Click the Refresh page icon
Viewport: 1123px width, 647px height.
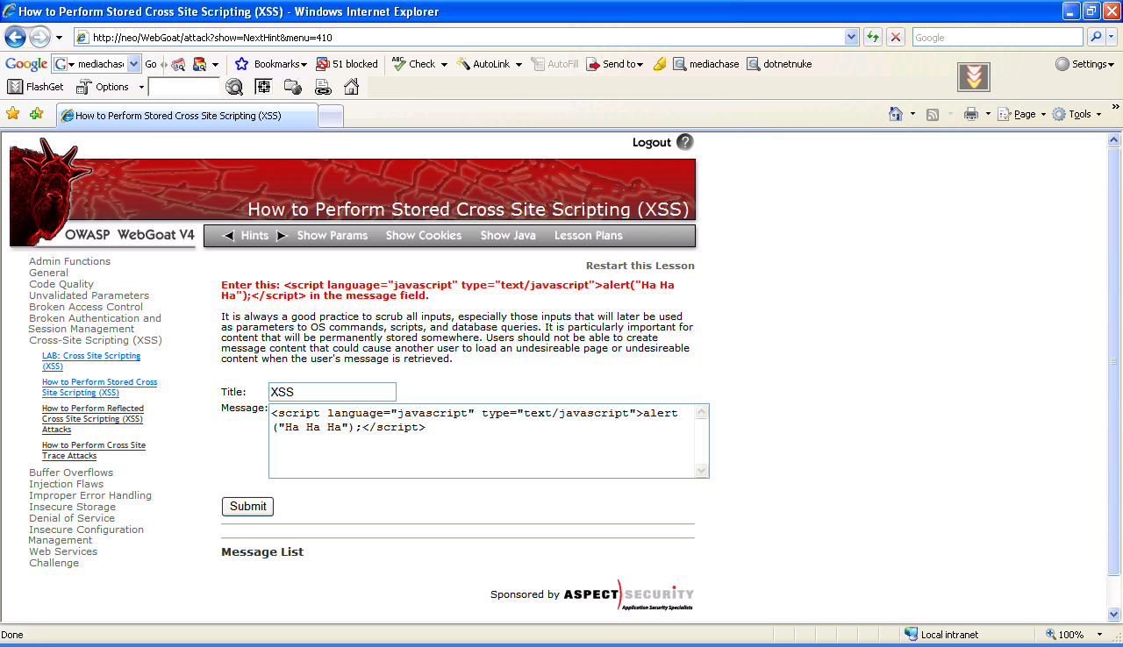(x=873, y=38)
